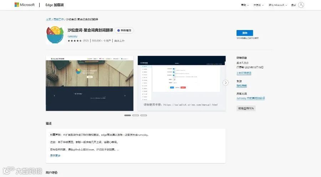Expand the 开发者 developer menu
The image size is (321, 177).
(258, 5)
